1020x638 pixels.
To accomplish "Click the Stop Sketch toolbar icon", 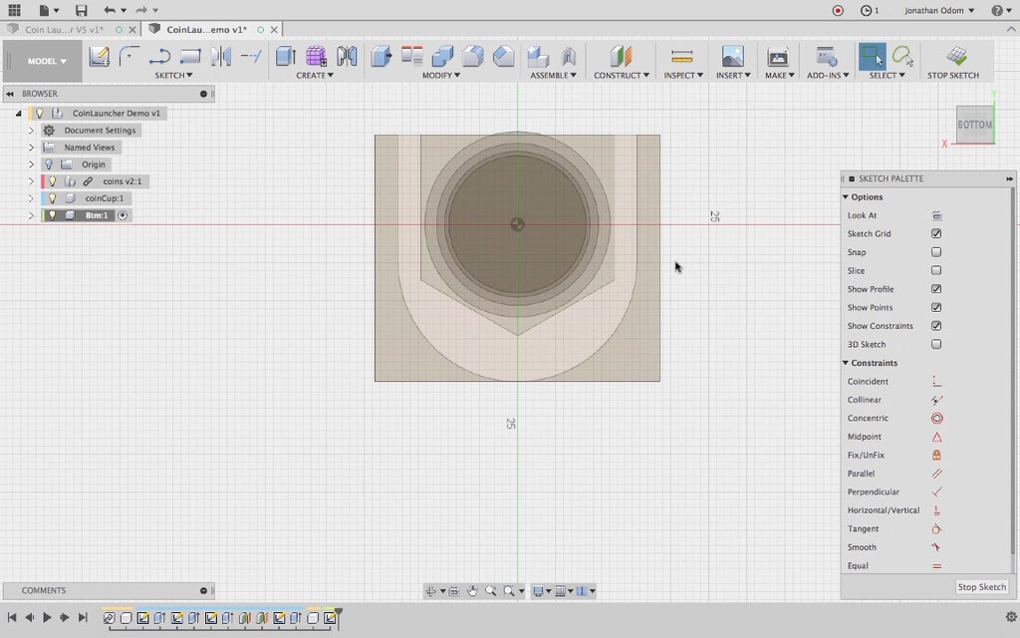I will (x=955, y=57).
